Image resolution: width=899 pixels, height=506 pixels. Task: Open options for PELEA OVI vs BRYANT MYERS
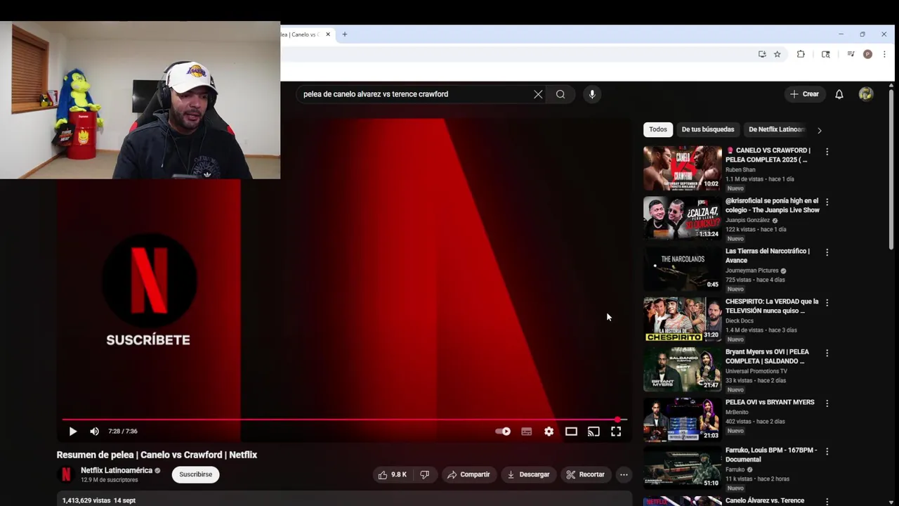[x=827, y=403]
